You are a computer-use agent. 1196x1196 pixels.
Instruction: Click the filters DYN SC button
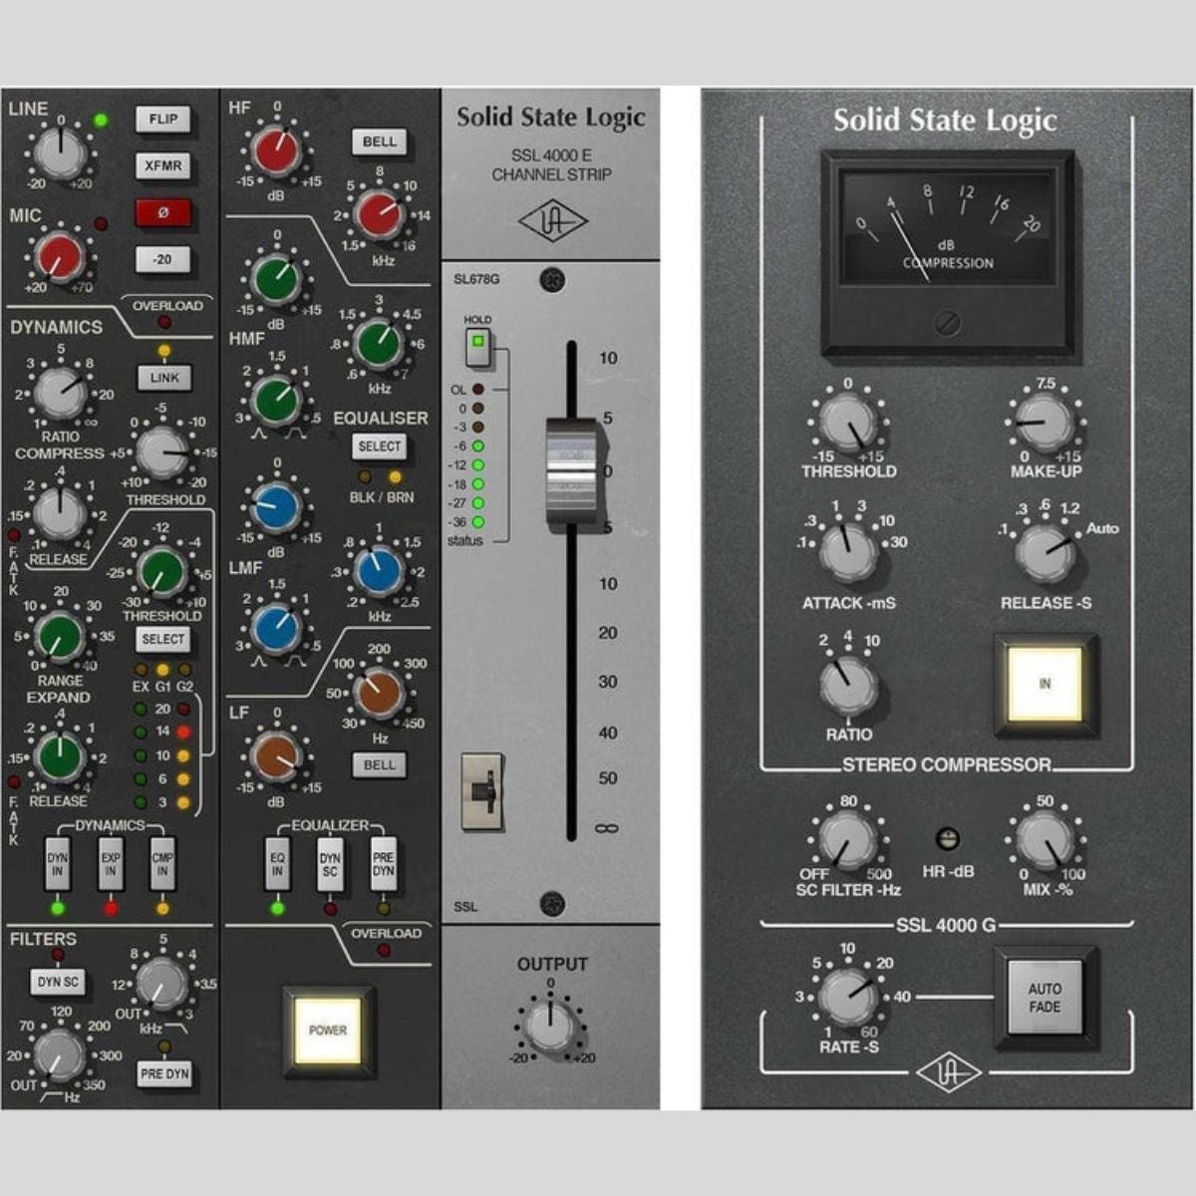click(x=58, y=983)
